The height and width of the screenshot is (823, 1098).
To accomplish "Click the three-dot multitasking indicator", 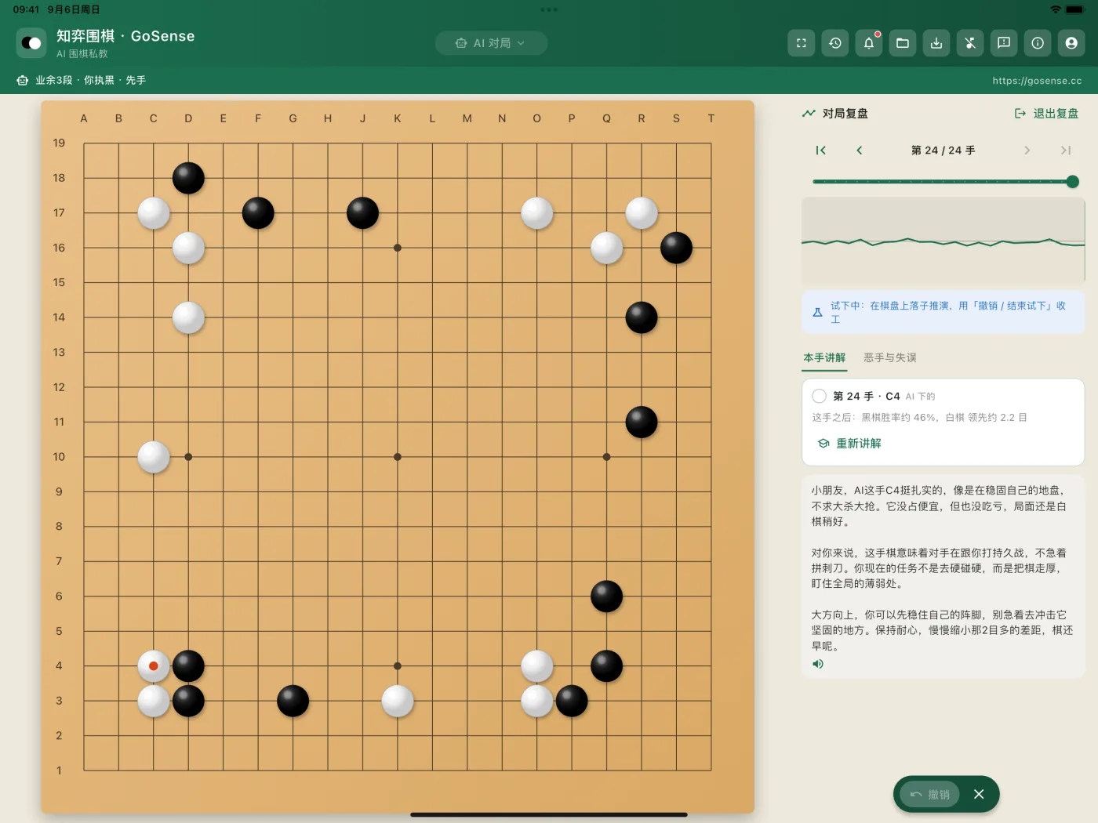I will (549, 10).
